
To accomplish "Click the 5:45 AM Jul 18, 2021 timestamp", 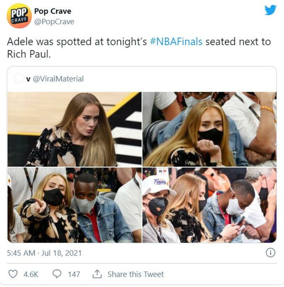I will click(44, 253).
